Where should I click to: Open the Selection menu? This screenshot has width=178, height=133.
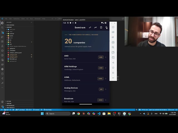(x=16, y=19)
